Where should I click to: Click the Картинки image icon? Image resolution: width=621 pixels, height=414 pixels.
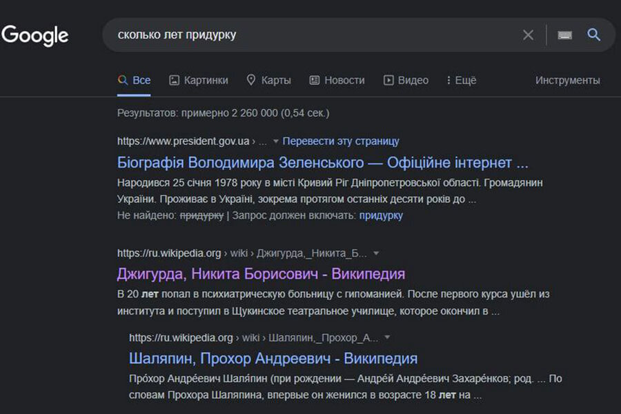[x=175, y=81]
